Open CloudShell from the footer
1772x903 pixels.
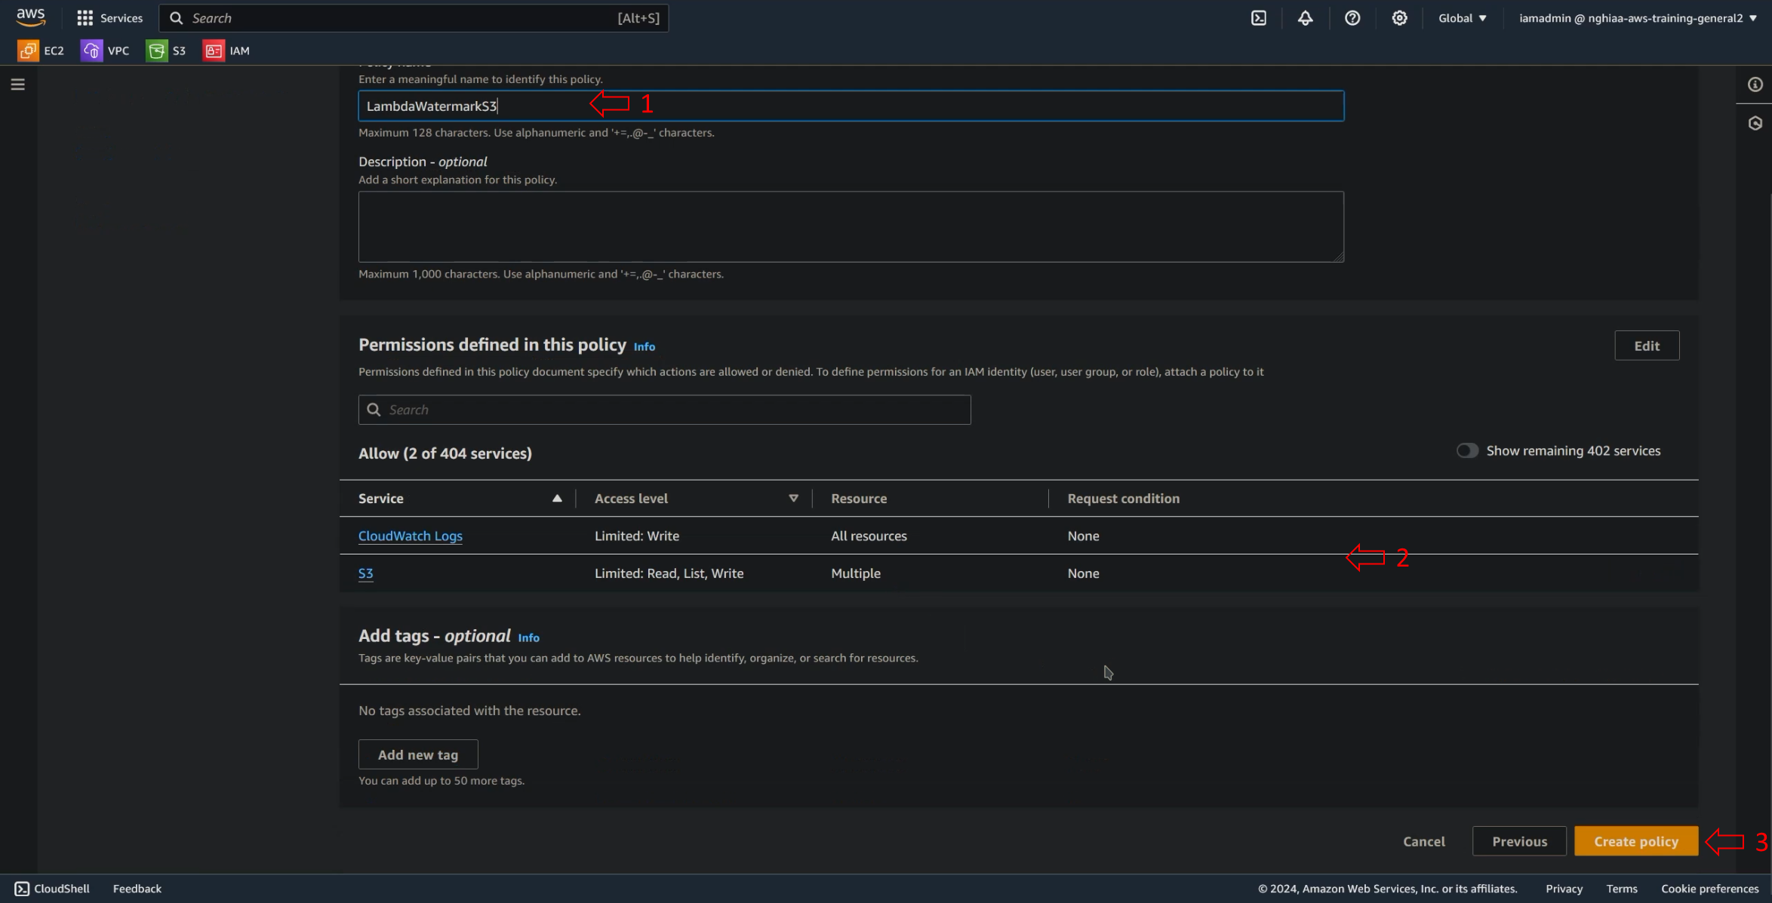coord(52,888)
